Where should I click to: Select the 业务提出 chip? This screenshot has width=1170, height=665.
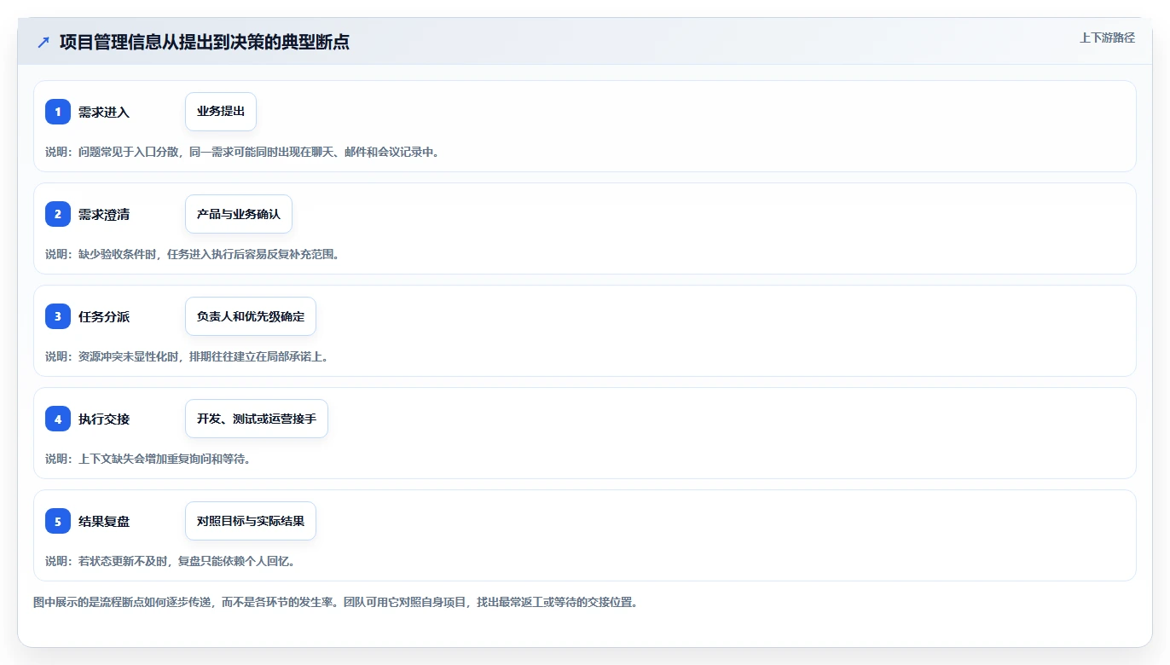221,112
